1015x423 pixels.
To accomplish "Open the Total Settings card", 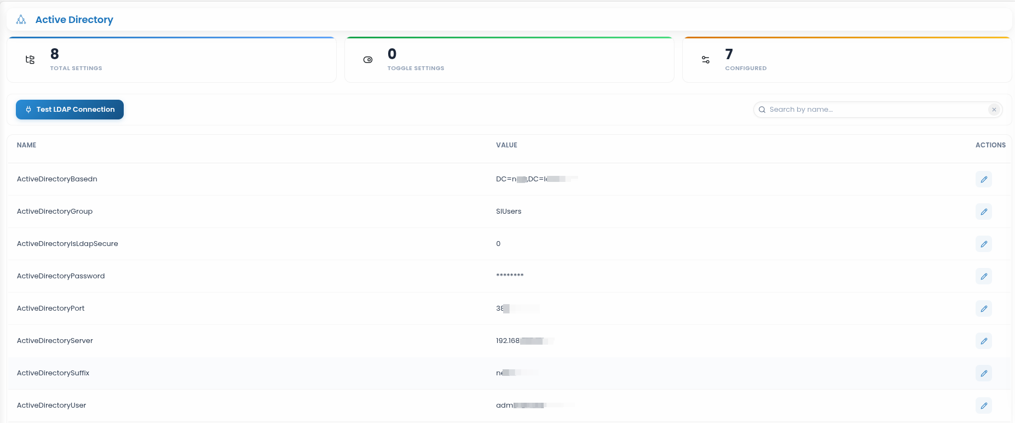I will (171, 60).
